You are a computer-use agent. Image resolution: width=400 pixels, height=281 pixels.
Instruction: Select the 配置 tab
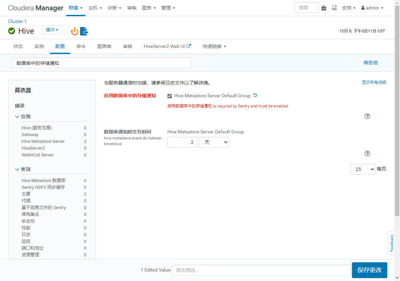(60, 46)
